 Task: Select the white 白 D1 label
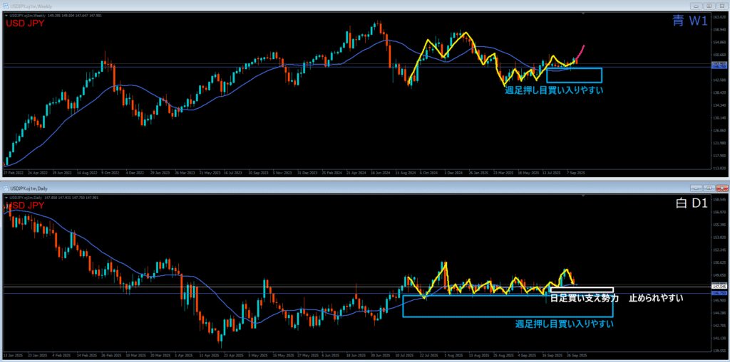click(690, 203)
